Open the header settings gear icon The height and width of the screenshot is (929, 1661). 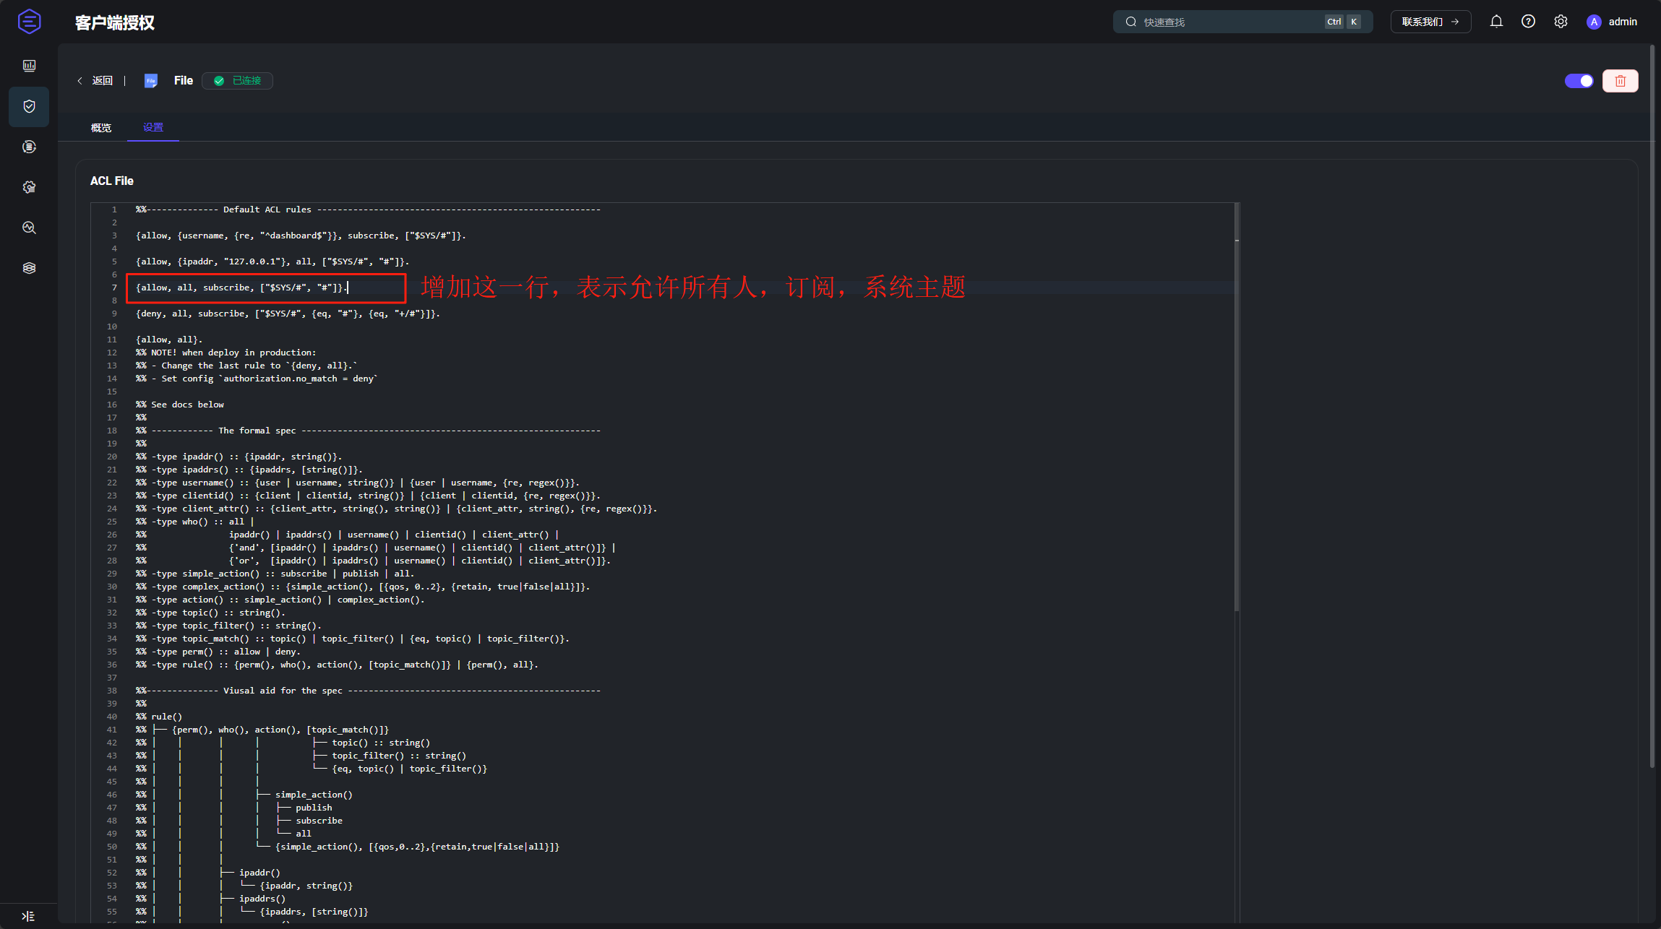[1561, 22]
